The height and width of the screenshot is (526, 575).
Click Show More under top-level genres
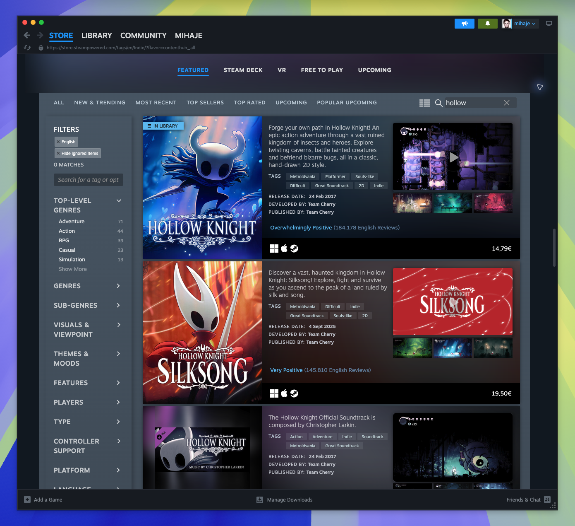coord(73,269)
